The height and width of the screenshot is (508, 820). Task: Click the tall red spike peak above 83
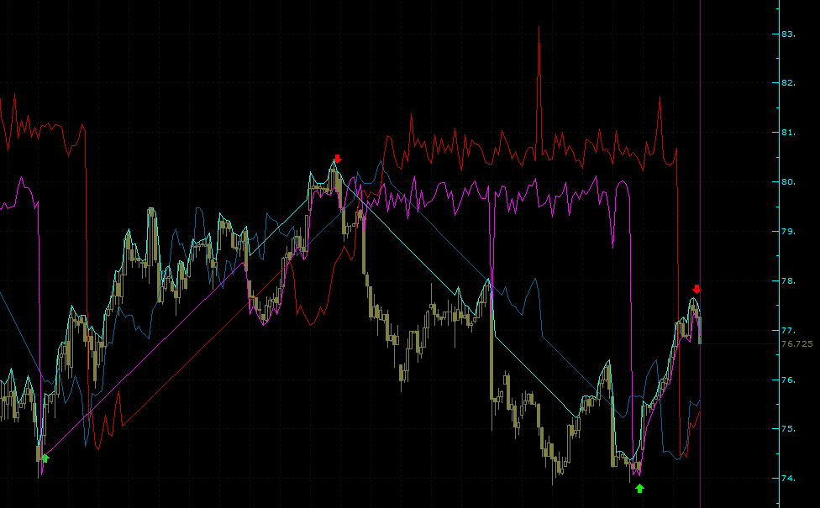click(539, 27)
